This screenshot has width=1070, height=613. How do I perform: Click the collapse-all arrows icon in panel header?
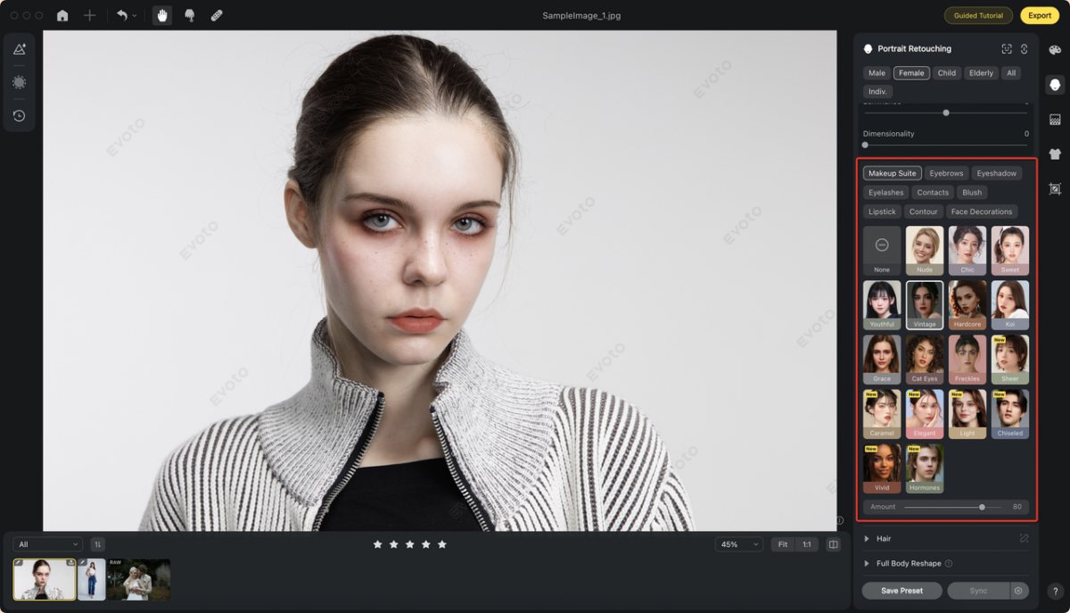1025,49
